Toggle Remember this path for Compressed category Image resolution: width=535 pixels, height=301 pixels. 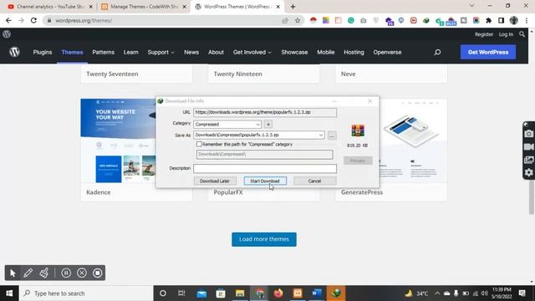pyautogui.click(x=199, y=145)
